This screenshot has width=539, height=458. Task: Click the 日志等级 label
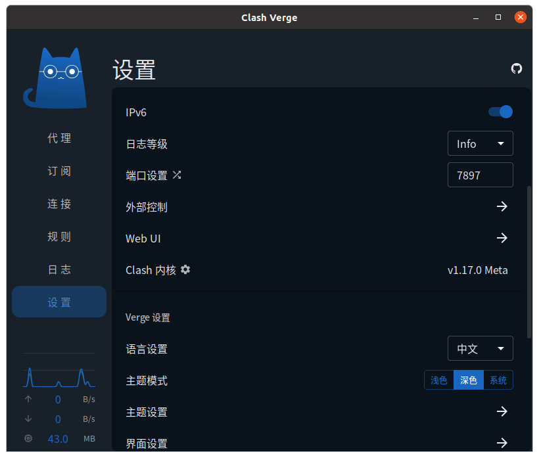[x=147, y=144]
